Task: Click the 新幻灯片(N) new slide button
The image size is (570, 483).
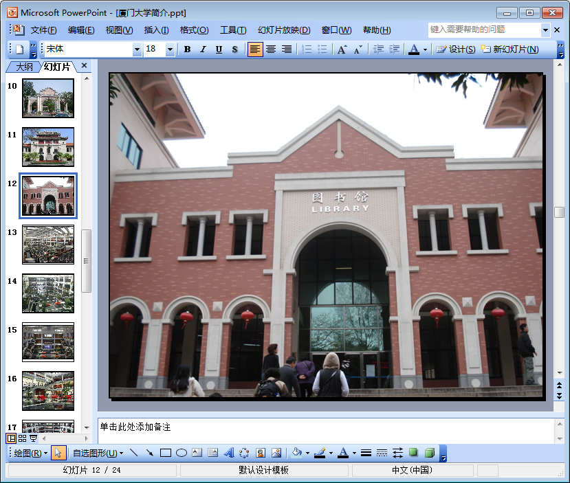Action: tap(509, 49)
